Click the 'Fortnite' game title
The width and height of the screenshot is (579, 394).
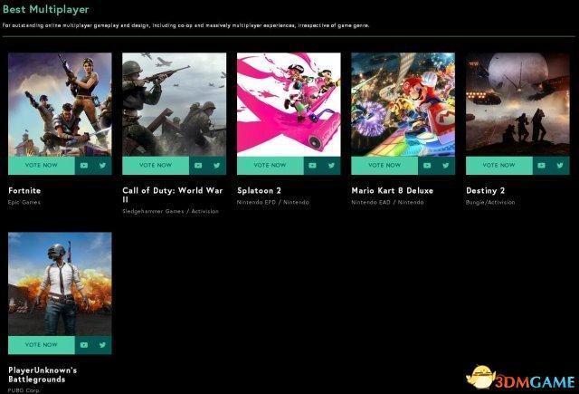point(24,191)
